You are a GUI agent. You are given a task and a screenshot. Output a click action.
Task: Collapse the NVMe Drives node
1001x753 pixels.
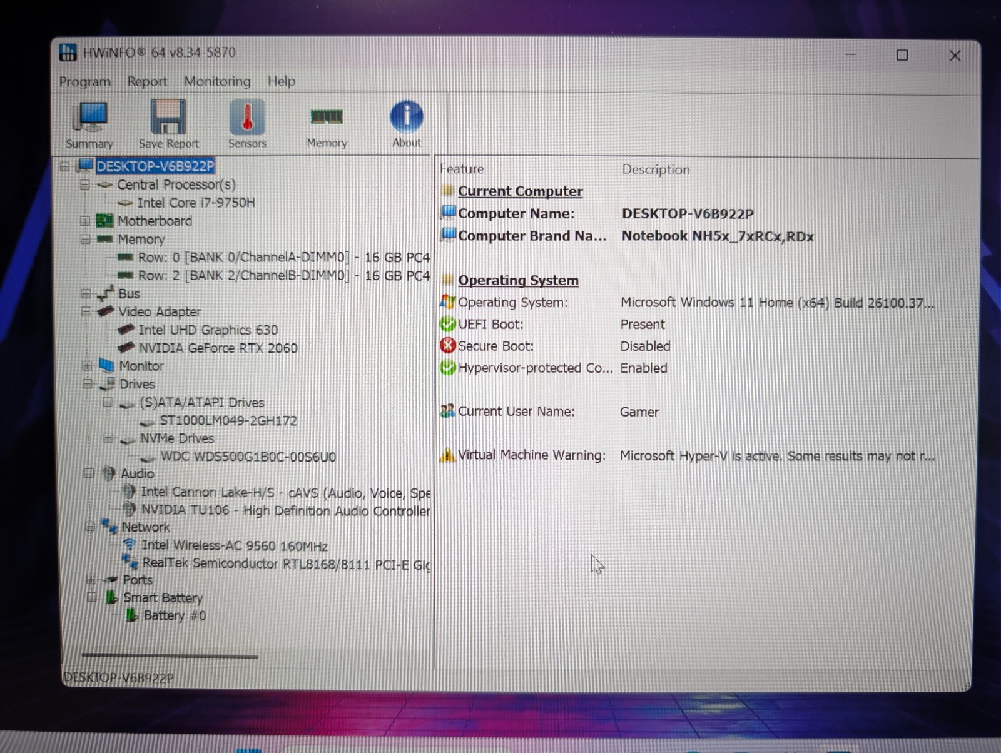pos(108,438)
